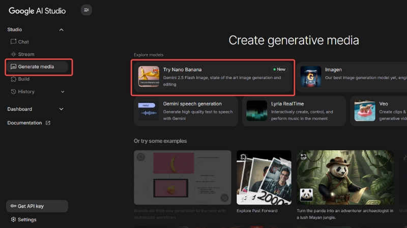Click the Stream waveform icon
The image size is (407, 228).
tap(14, 54)
